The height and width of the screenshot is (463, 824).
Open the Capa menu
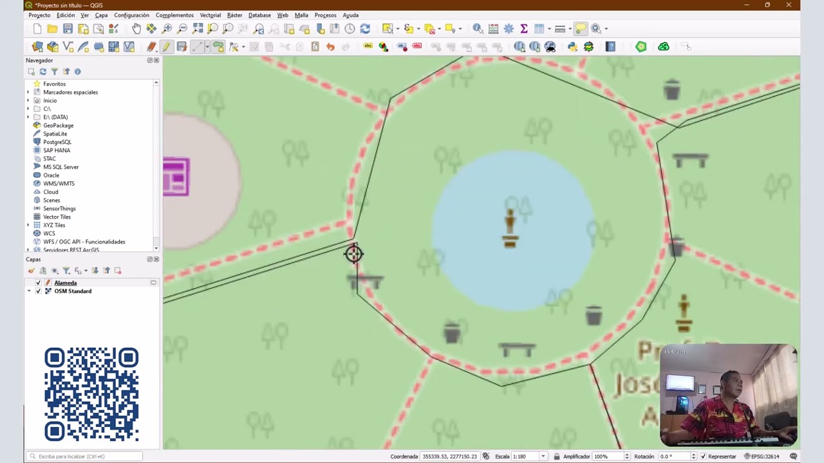(x=101, y=15)
